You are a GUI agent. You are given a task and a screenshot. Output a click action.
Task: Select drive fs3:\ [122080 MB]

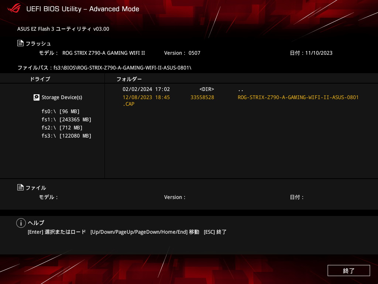click(66, 136)
